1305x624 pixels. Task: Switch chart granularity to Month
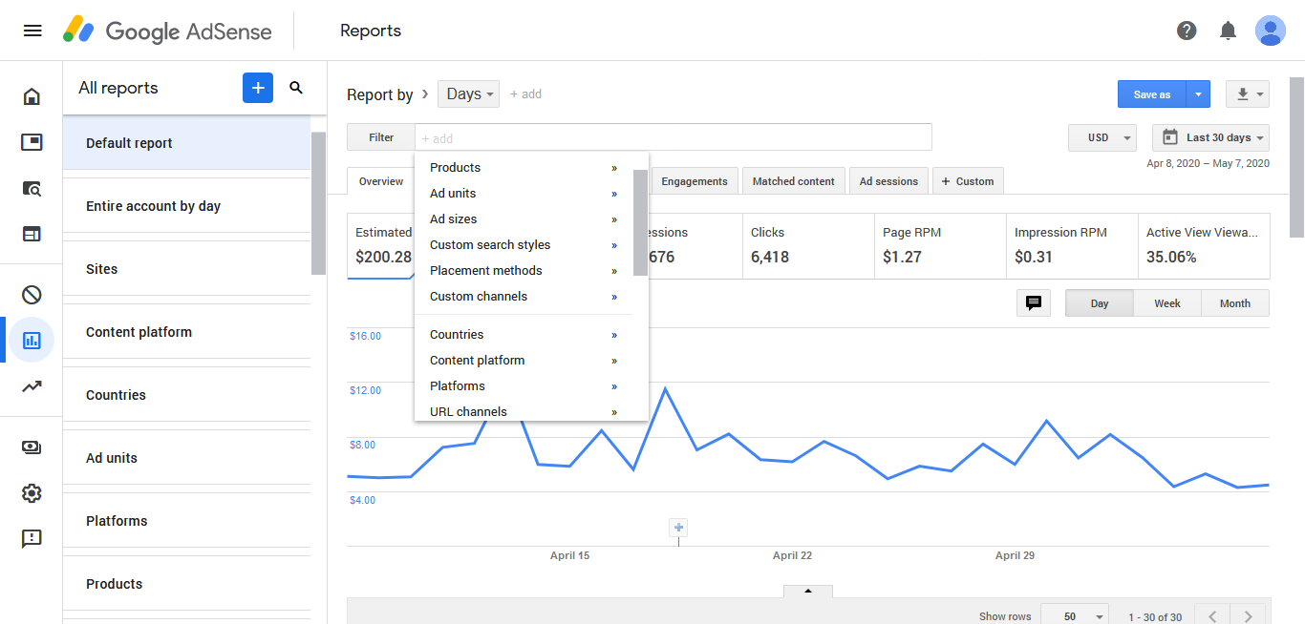(x=1234, y=303)
